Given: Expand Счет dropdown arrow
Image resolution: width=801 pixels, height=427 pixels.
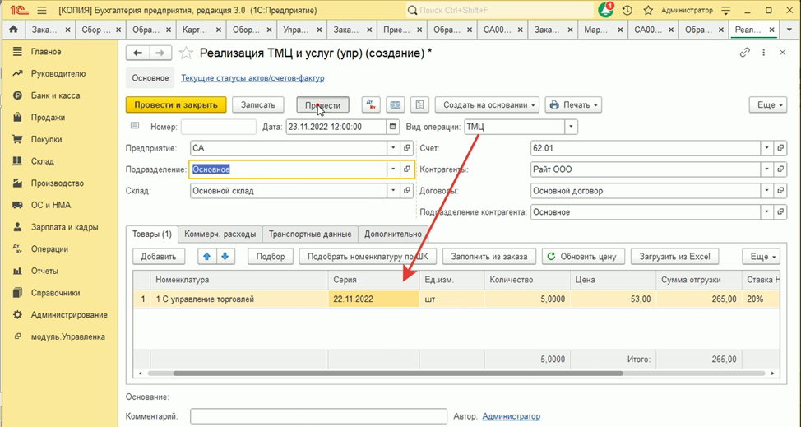Looking at the screenshot, I should click(x=766, y=148).
